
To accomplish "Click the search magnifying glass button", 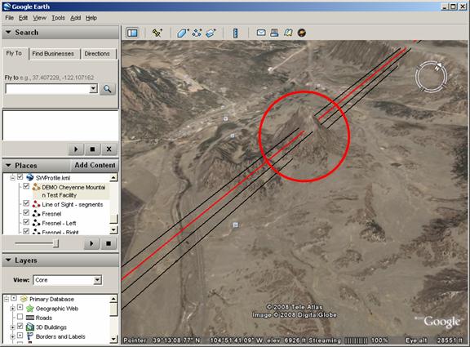I will (x=108, y=89).
